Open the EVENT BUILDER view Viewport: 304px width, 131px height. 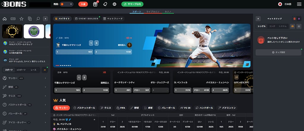click(86, 19)
